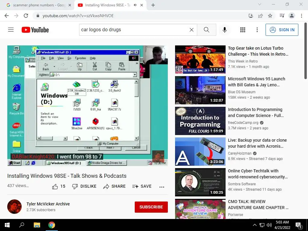Open tab search dropdown arrow
Viewport: 308px width, 231px height.
[260, 4]
